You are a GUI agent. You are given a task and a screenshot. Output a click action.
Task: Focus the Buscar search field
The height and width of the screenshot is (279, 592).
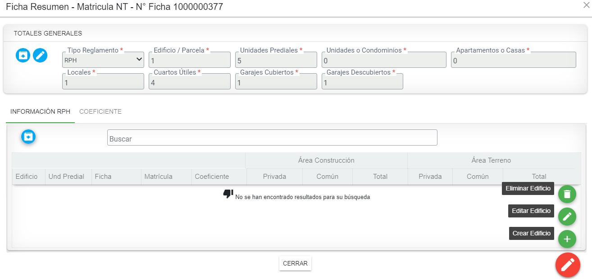point(272,138)
